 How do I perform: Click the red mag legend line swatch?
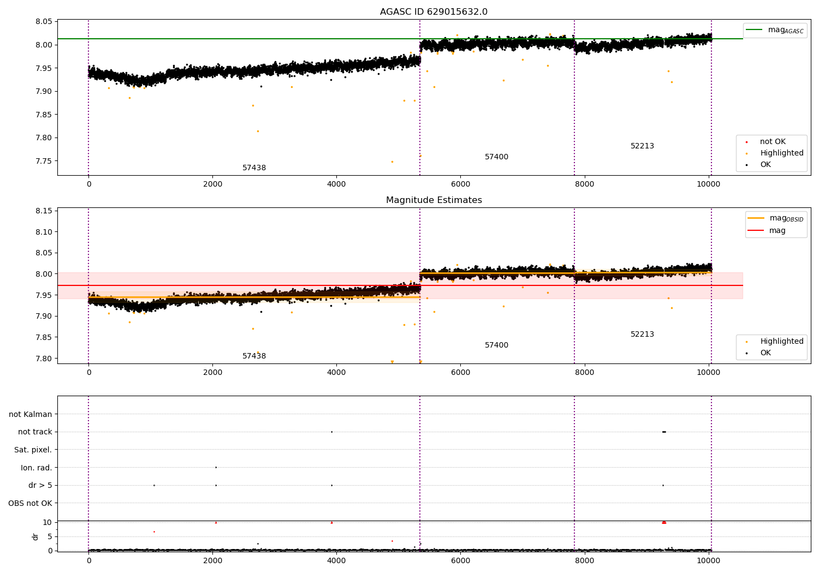tap(756, 231)
